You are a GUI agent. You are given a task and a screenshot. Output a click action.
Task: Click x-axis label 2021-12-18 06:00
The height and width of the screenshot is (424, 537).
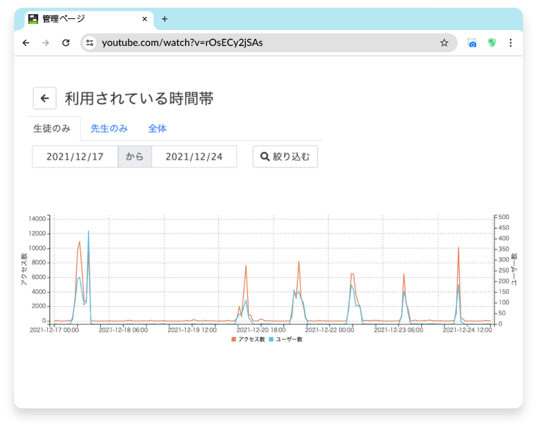pos(123,330)
